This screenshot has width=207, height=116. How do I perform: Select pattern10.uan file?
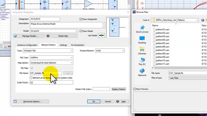click(162, 60)
